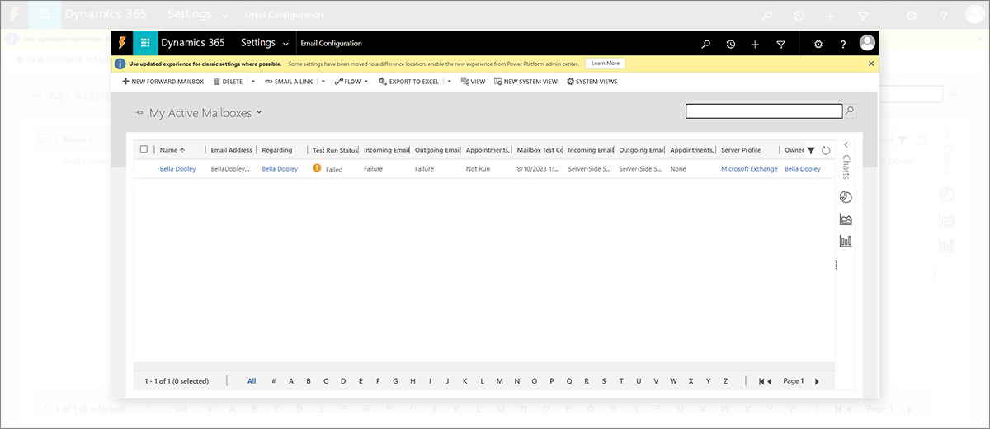Click Email Configuration breadcrumb
The height and width of the screenshot is (429, 990).
coord(331,44)
